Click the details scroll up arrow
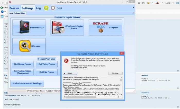The image size is (180, 109). (x=121, y=78)
